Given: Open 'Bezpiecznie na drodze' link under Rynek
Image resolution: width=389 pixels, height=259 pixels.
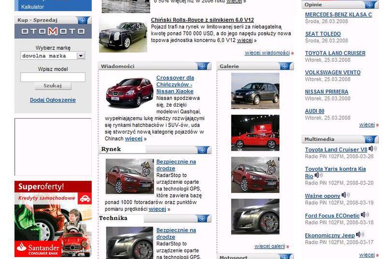Looking at the screenshot, I should 176,165.
